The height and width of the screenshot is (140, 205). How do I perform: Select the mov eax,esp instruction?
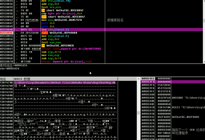(x=50, y=55)
